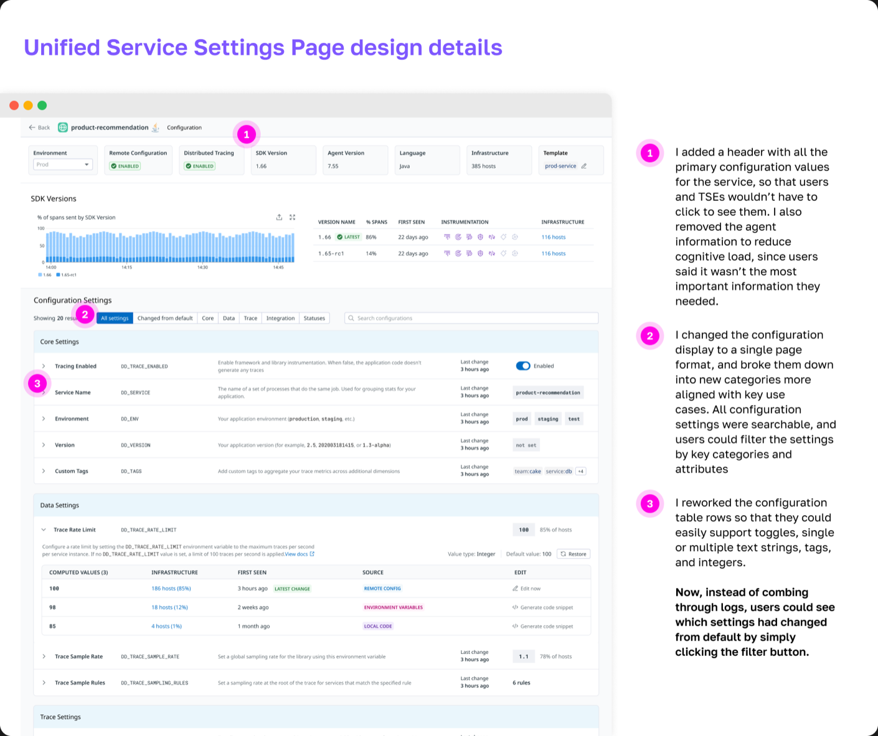Click last greyed instrumentation icon in 1.66 row
This screenshot has height=736, width=878.
[515, 237]
